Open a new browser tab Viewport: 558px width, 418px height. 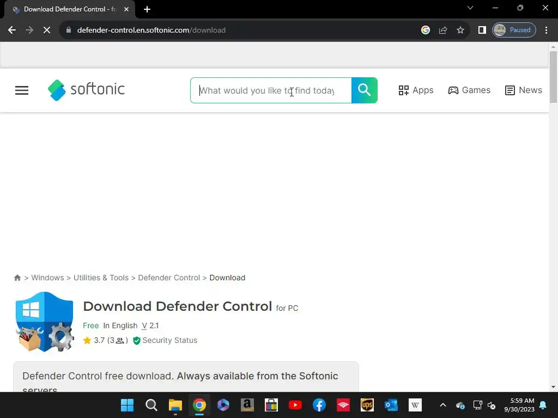pyautogui.click(x=147, y=9)
